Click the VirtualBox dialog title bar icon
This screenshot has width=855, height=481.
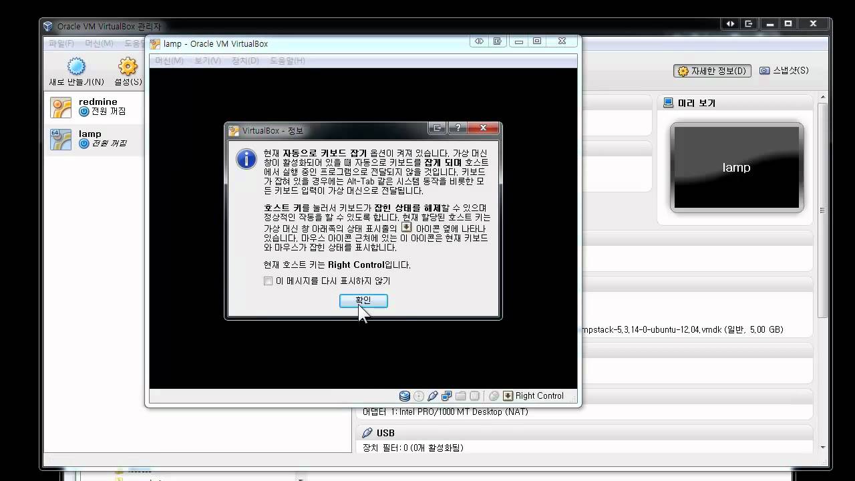[x=234, y=130]
